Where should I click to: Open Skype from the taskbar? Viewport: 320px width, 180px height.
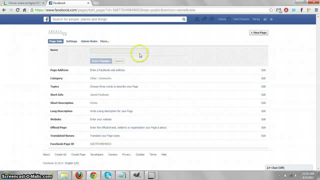coord(108,175)
